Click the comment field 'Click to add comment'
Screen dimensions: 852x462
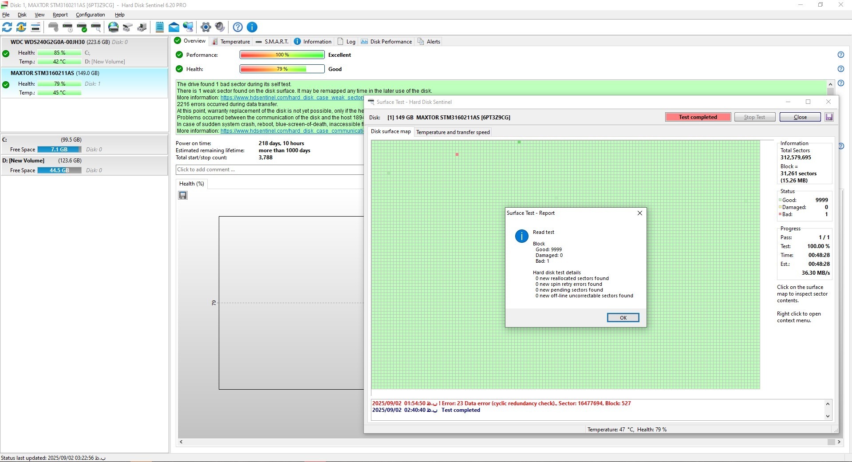coord(269,170)
